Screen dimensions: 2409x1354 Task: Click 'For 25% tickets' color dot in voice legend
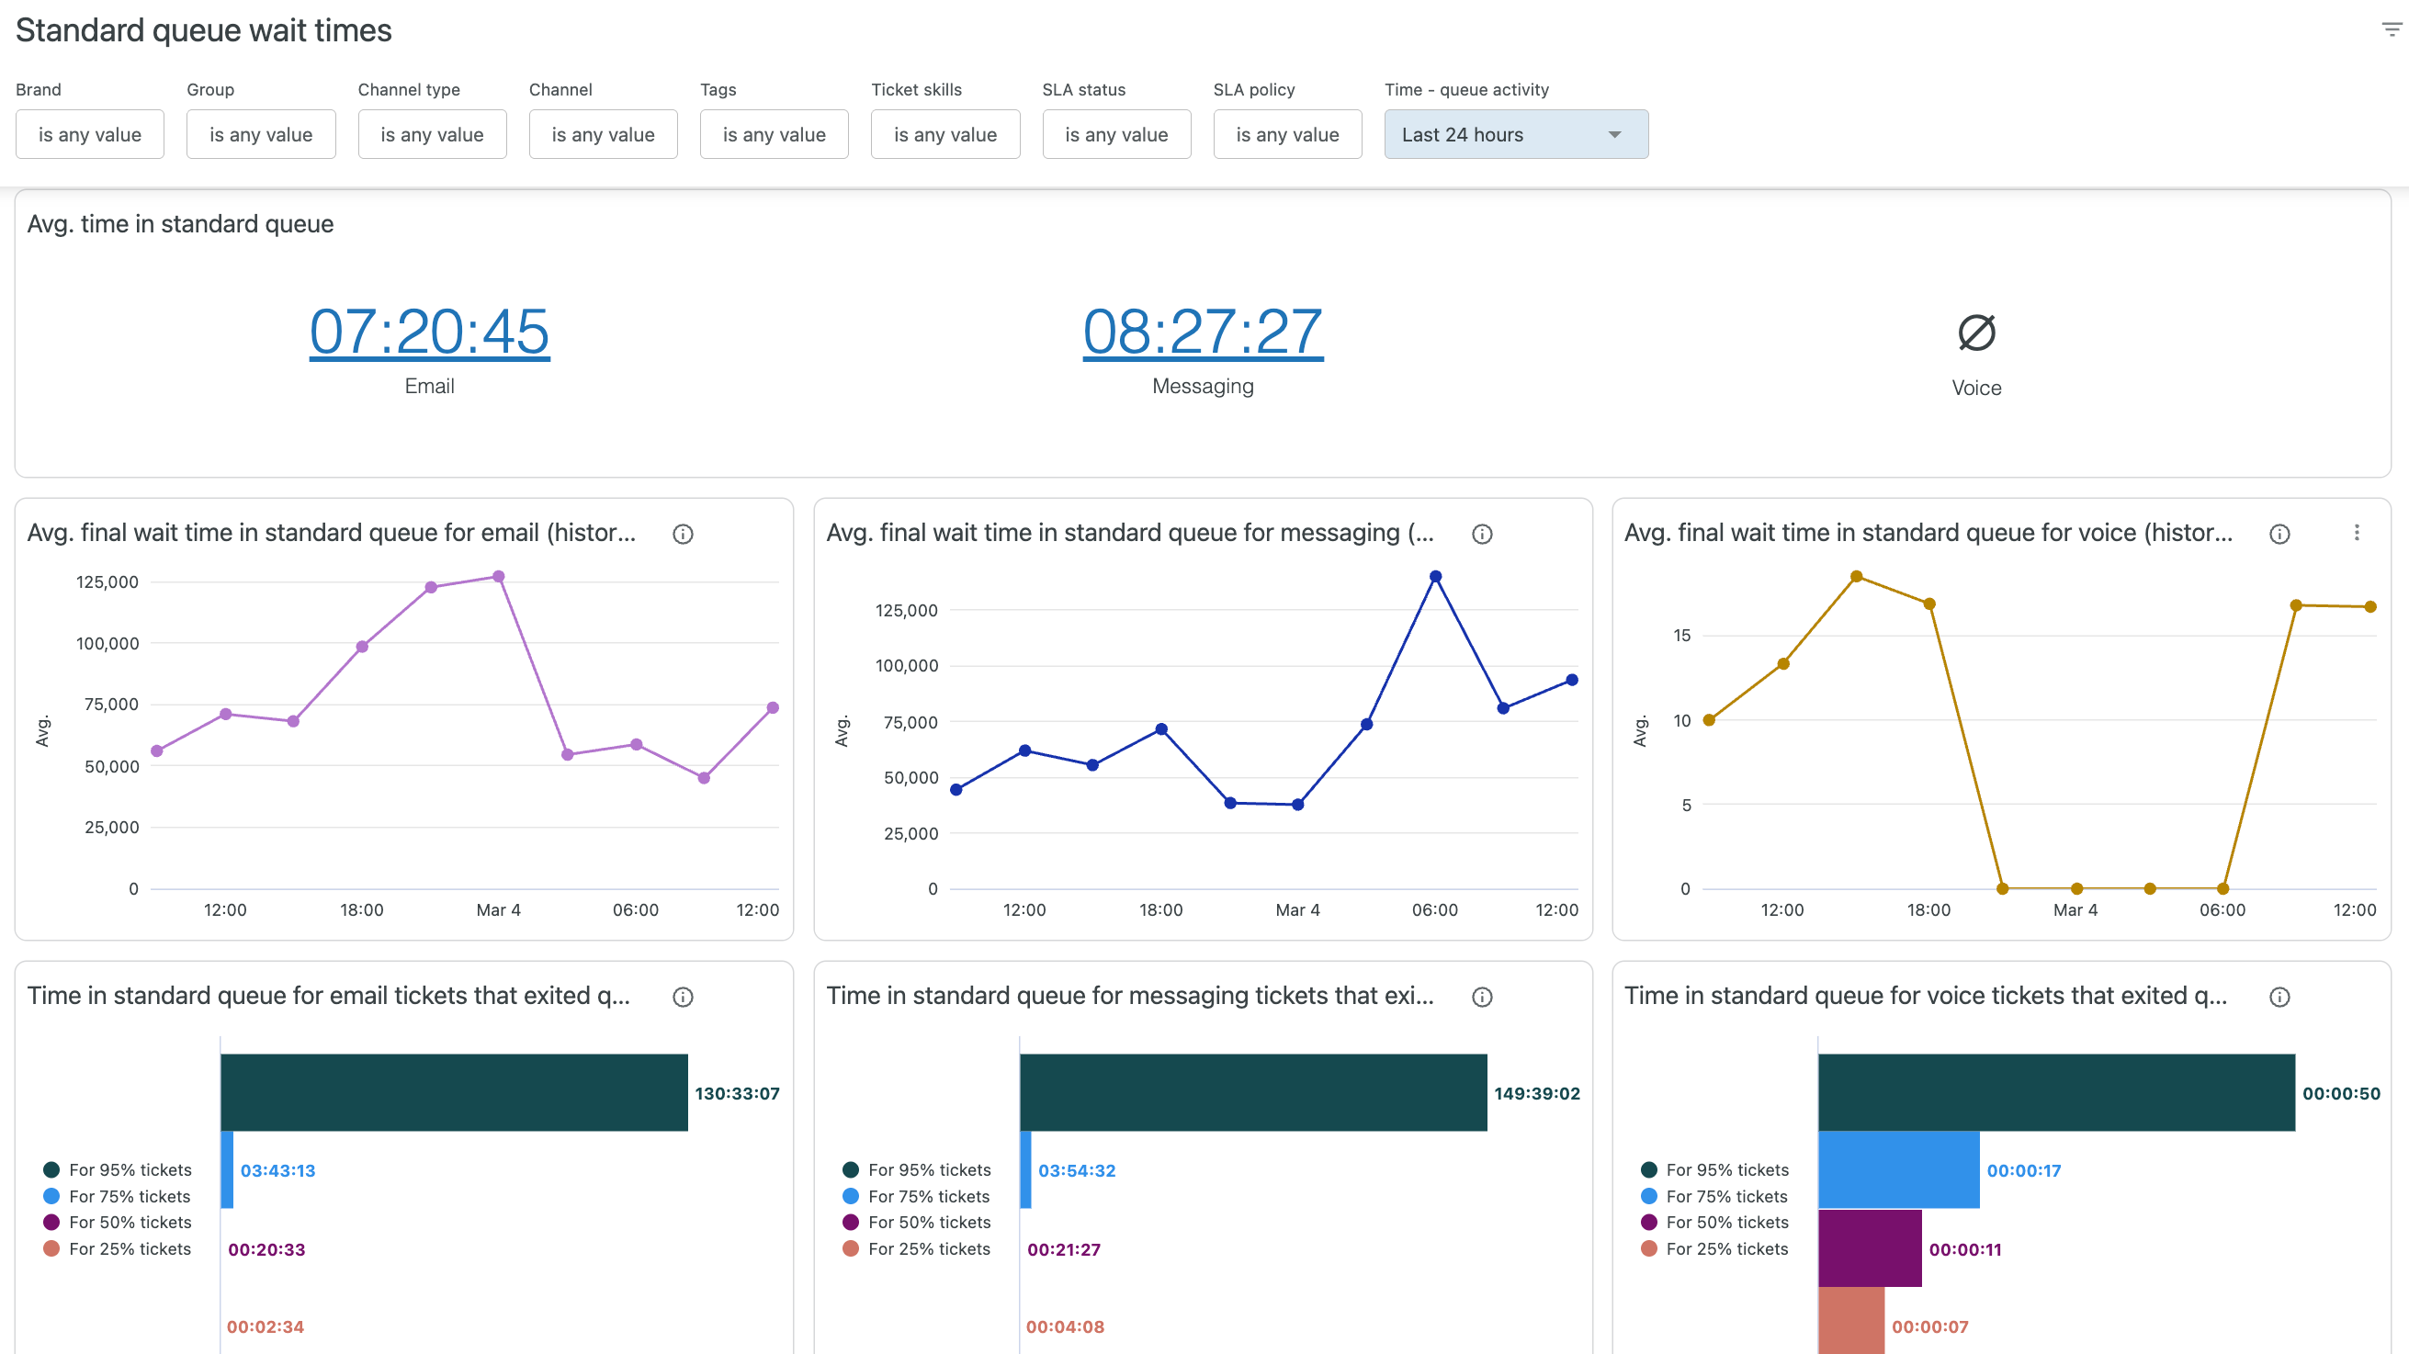1648,1248
